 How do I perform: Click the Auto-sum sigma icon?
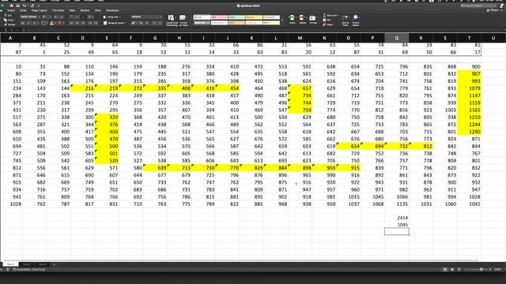pyautogui.click(x=324, y=16)
